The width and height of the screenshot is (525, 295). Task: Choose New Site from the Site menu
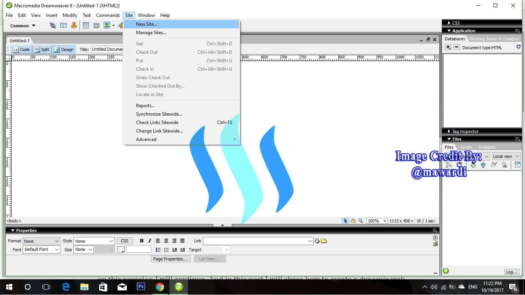[x=181, y=24]
